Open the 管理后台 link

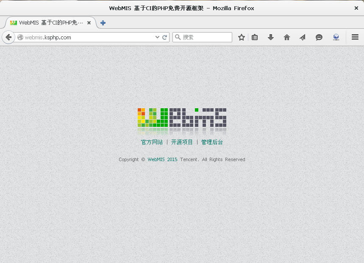click(212, 142)
